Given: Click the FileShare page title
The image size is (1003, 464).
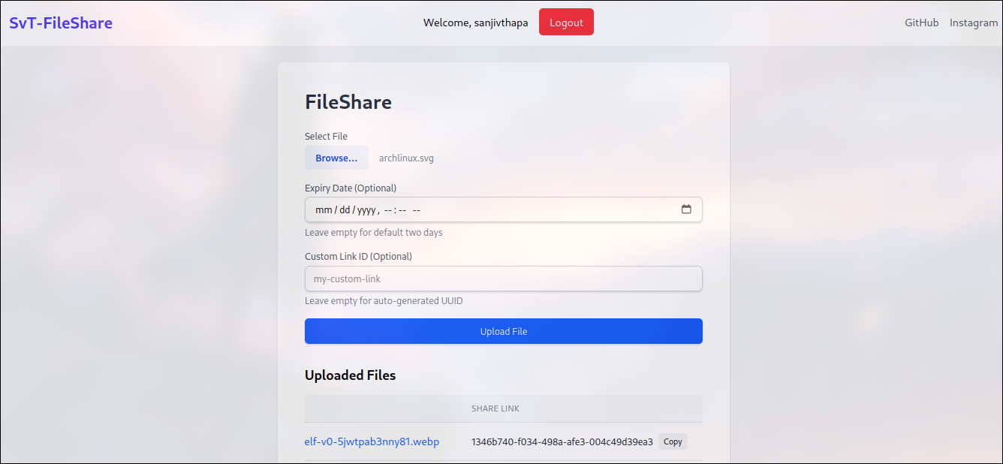Looking at the screenshot, I should (348, 101).
